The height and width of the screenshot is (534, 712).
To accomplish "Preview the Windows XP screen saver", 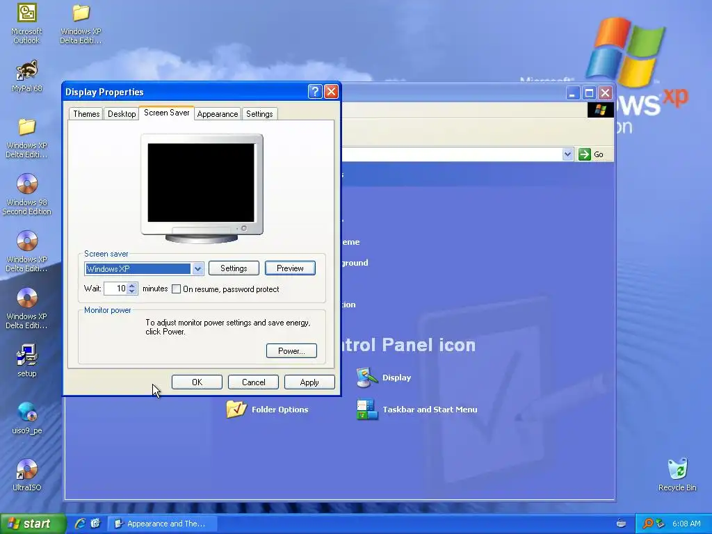I will coord(290,268).
